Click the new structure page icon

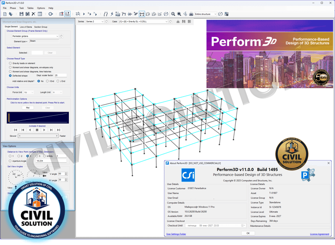click(x=5, y=14)
